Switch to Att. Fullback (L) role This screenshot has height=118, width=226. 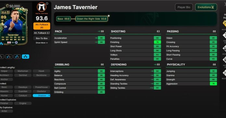(42, 33)
